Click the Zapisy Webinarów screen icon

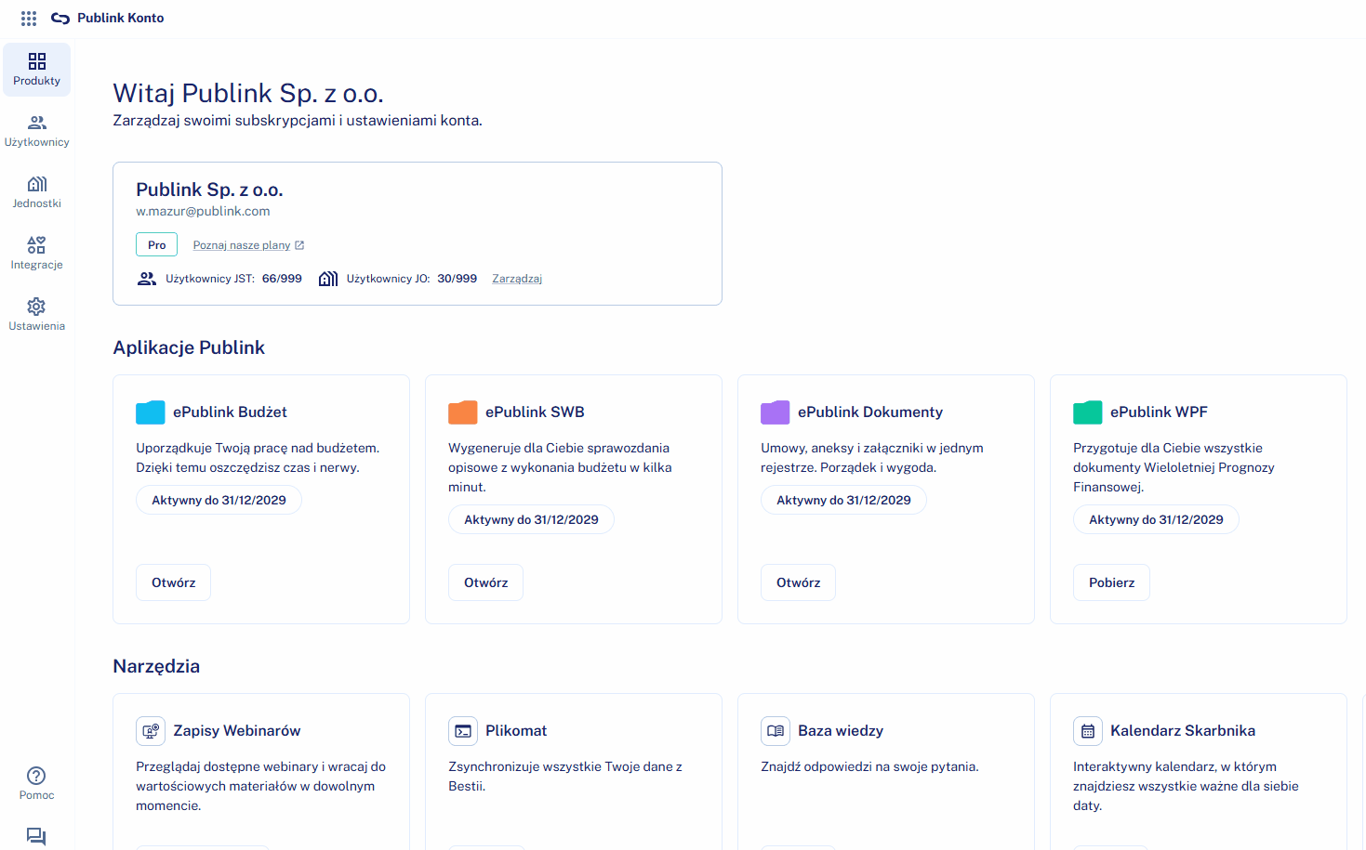tap(151, 731)
